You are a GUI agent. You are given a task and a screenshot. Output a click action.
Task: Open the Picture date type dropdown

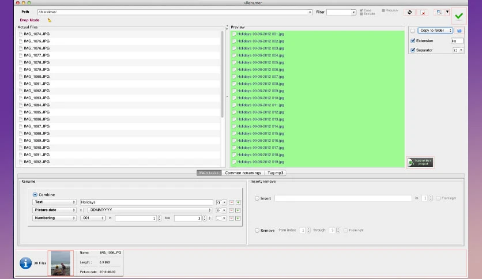click(x=54, y=210)
